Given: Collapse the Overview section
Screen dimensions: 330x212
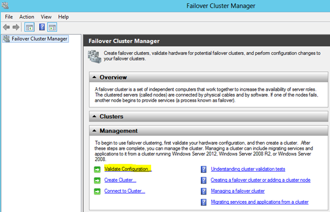Looking at the screenshot, I should [94, 77].
